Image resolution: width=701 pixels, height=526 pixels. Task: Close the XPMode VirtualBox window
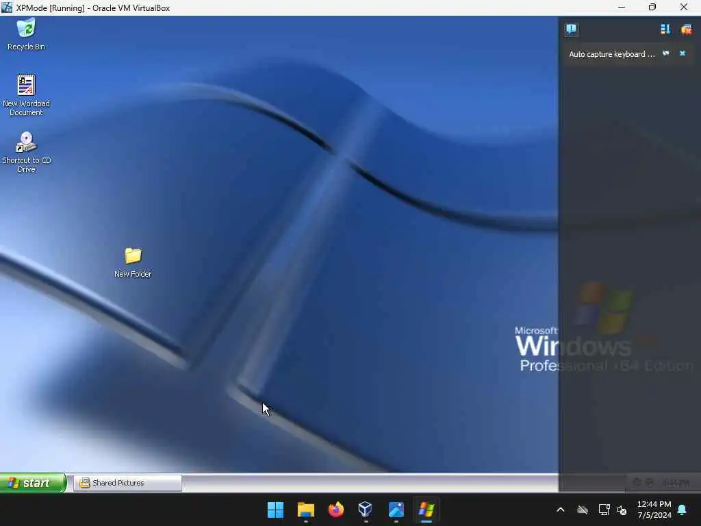(684, 8)
